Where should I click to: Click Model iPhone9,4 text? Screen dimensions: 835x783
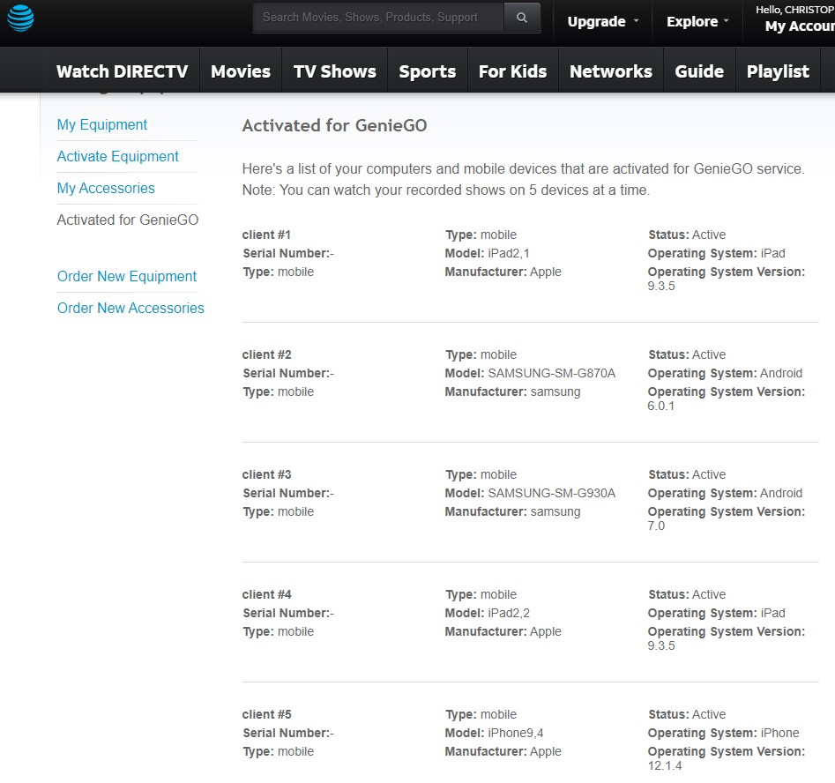(494, 733)
